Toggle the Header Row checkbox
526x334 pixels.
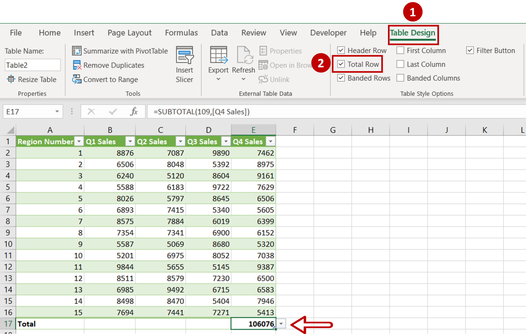341,50
